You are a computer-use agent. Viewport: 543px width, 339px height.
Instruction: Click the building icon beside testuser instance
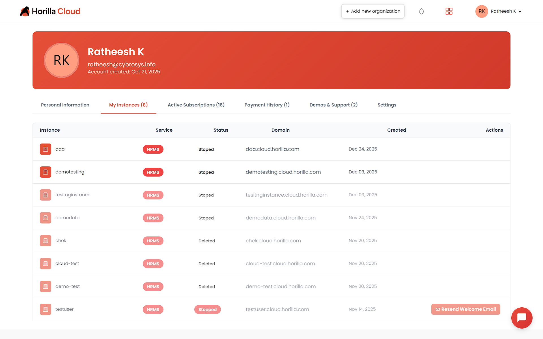(45, 309)
